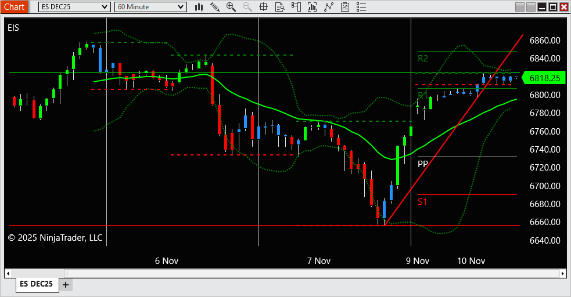Click the zoom in magnifier icon

pos(231,7)
